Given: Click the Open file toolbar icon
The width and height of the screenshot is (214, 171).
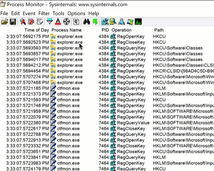Looking at the screenshot, I should point(5,22).
